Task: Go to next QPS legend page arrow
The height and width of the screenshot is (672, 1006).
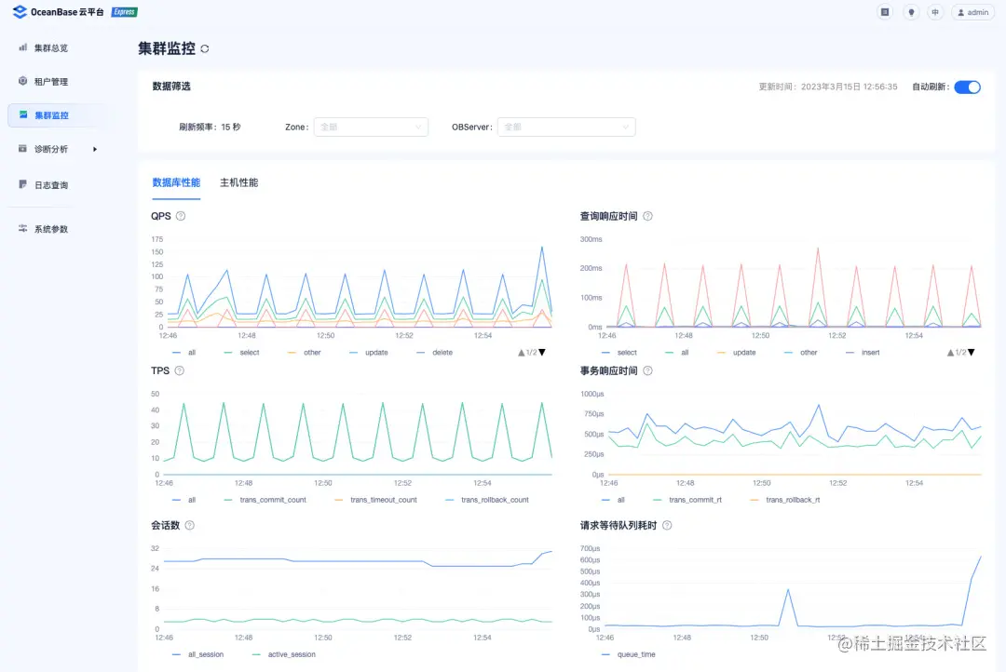Action: coord(542,353)
